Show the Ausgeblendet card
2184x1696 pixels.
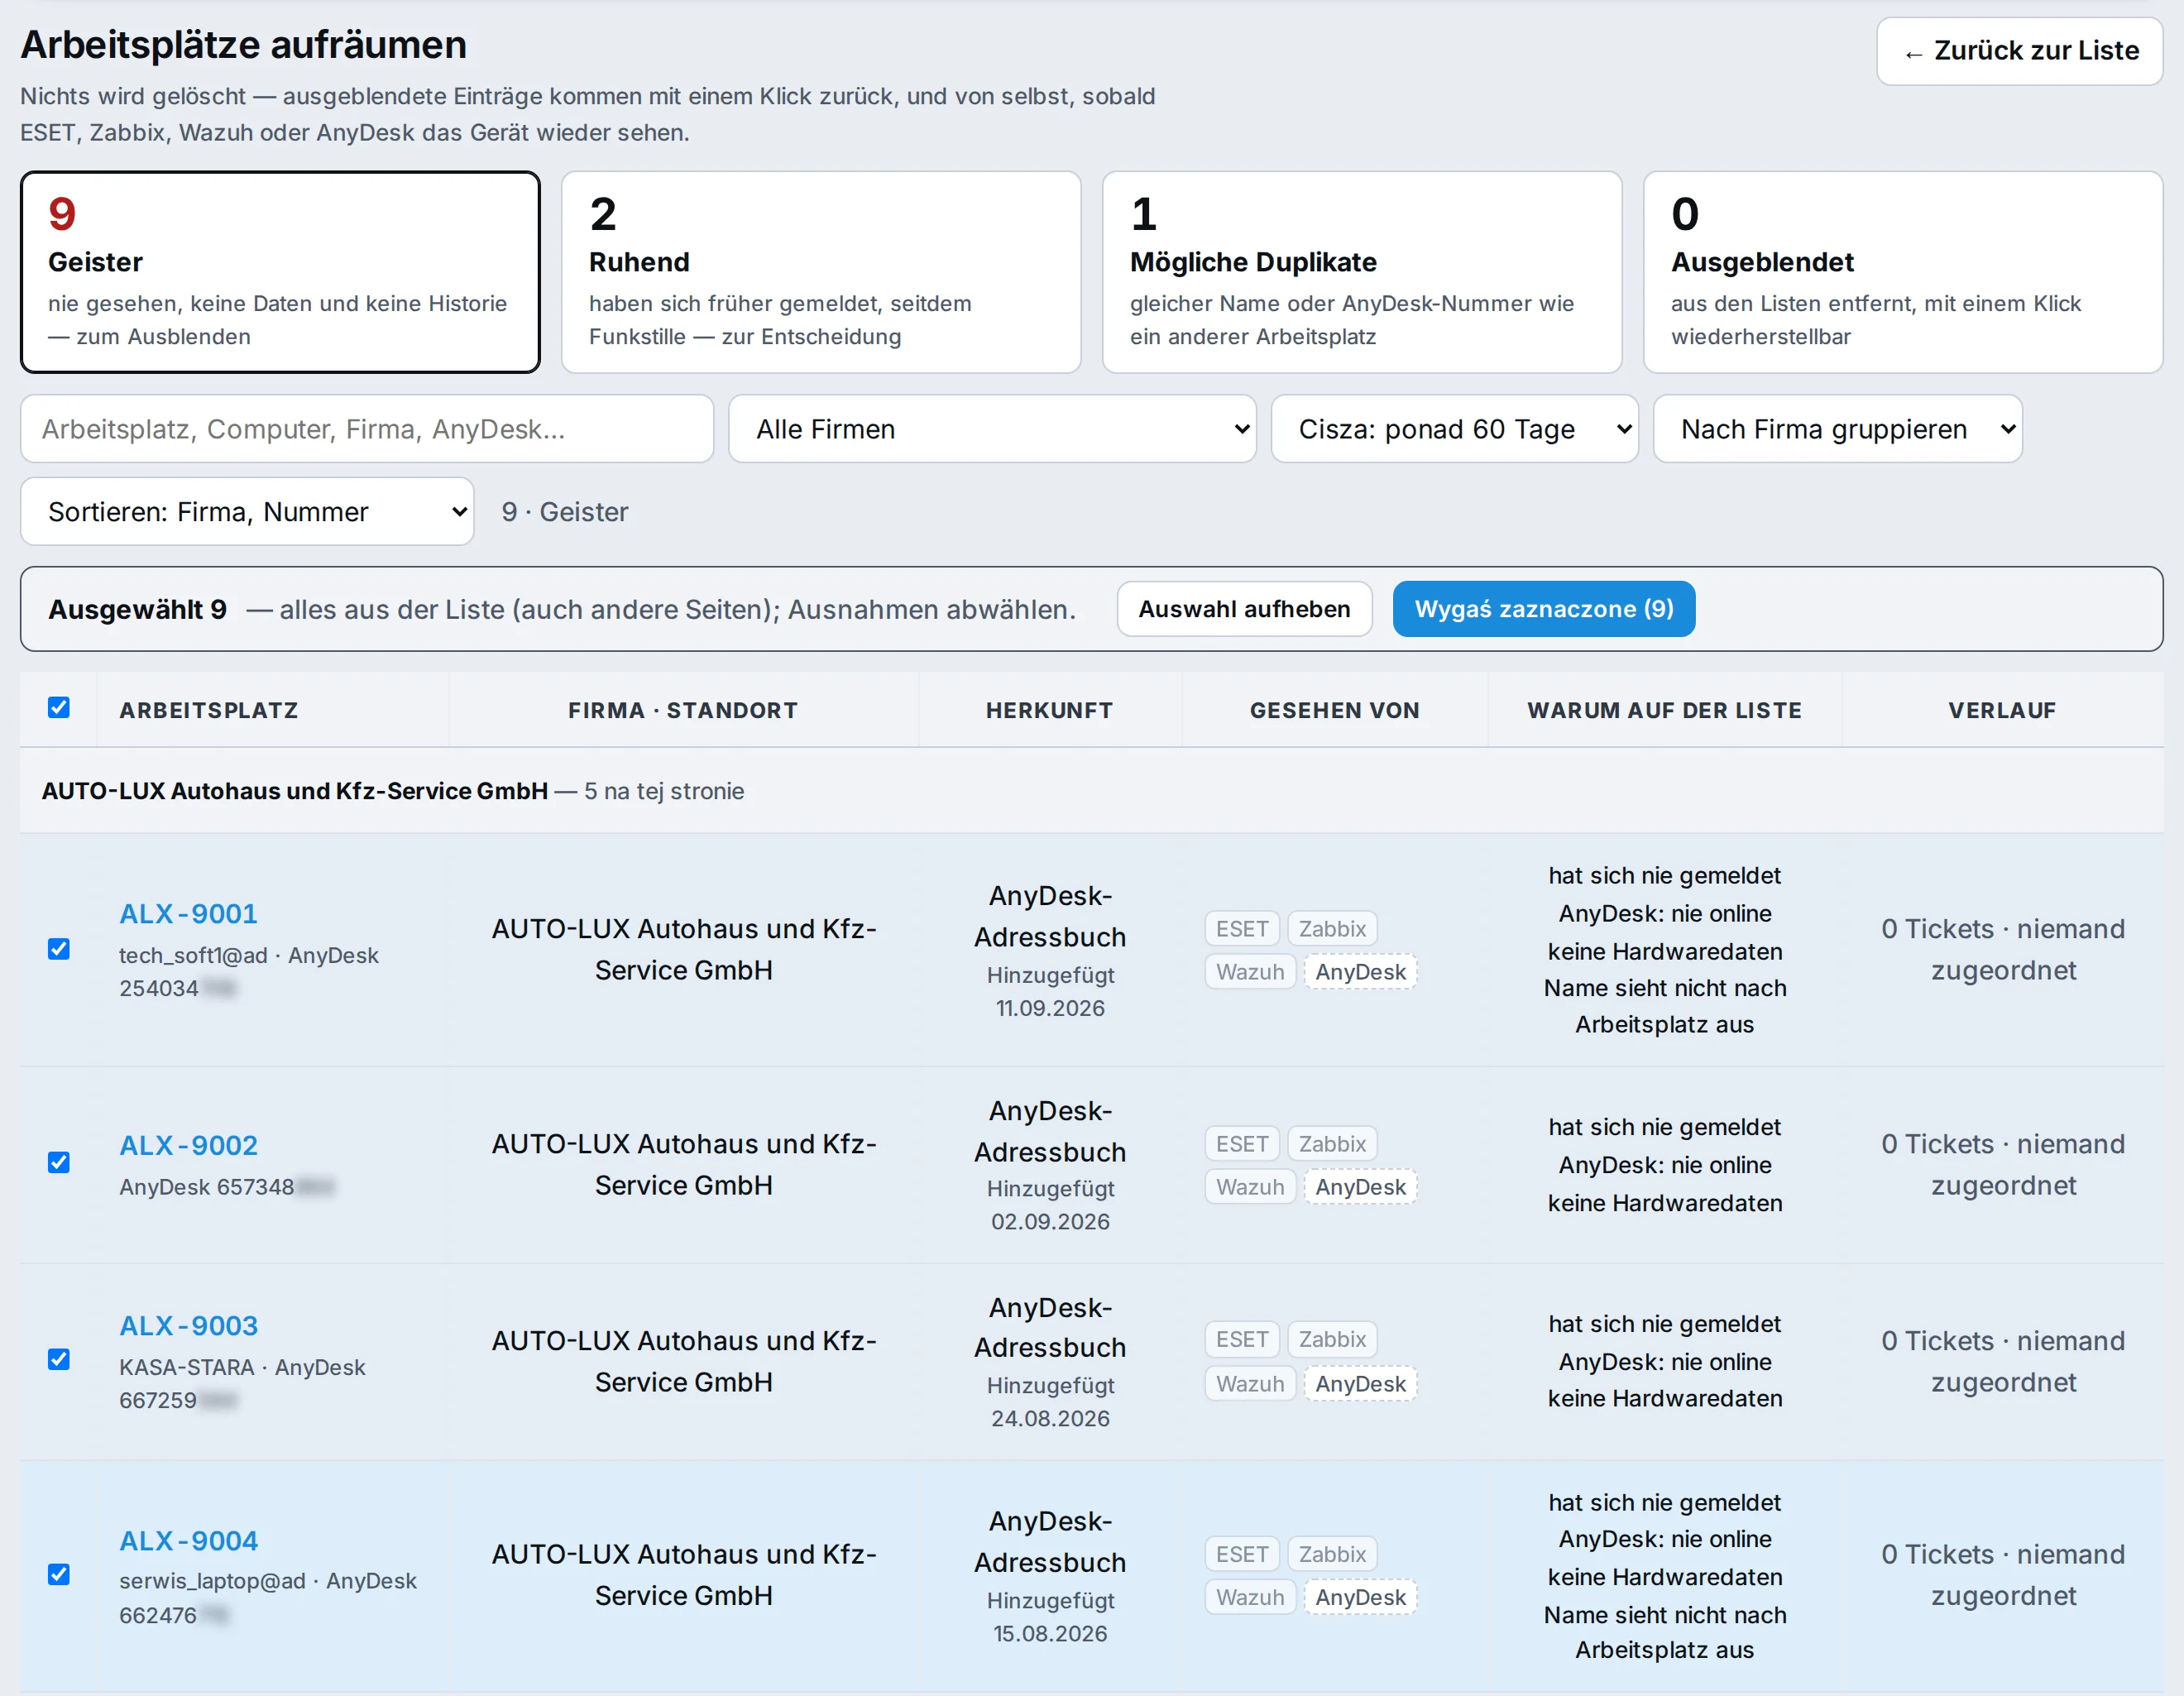pyautogui.click(x=1903, y=272)
